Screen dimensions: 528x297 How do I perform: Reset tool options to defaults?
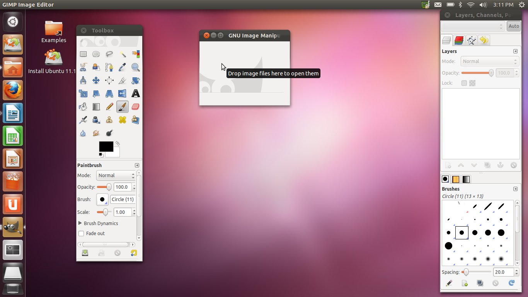(134, 253)
